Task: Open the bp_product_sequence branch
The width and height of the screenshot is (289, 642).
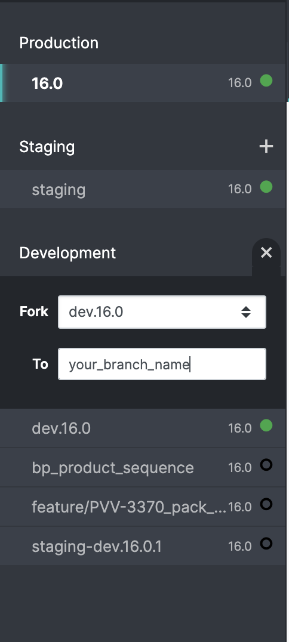Action: 143,467
